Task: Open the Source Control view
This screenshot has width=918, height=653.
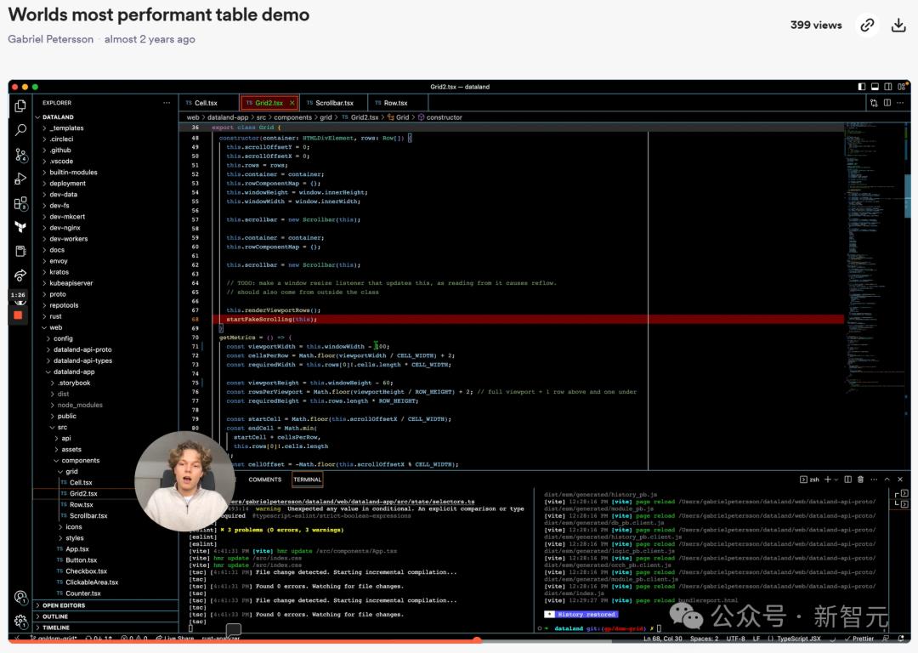Action: pos(20,155)
